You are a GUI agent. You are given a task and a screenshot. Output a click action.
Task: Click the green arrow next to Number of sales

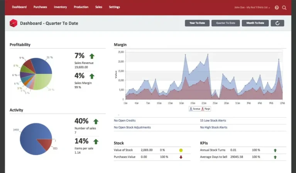[96, 121]
